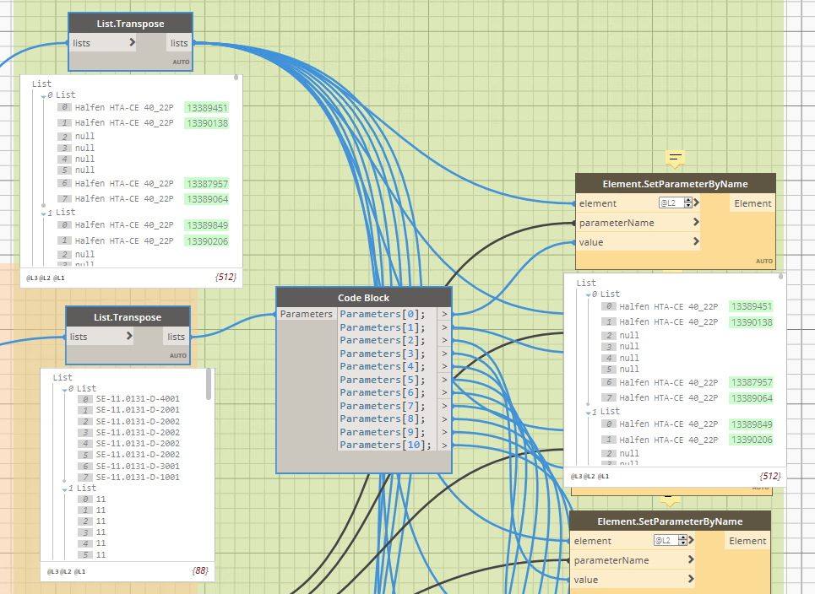This screenshot has height=594, width=815.
Task: Click the lists output port of top List.Transpose
Action: click(x=180, y=43)
